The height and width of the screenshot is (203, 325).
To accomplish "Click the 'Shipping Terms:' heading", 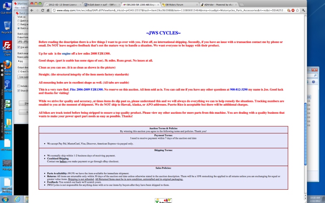I will coord(163,150).
